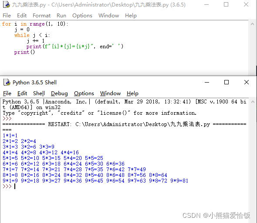Click output text '7*7=49'
Viewport: 257px width, 223px height.
tap(137, 170)
